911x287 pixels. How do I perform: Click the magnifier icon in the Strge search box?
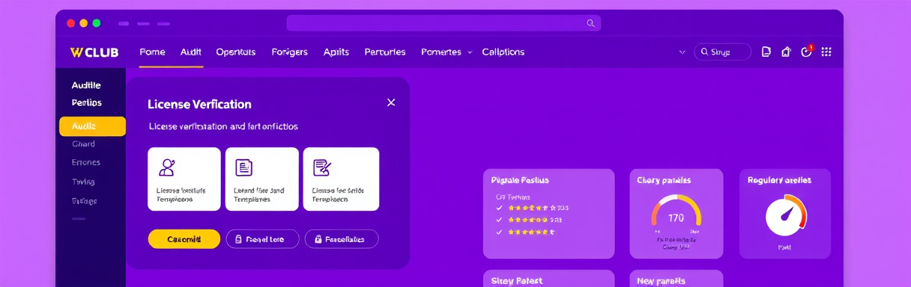[x=704, y=52]
